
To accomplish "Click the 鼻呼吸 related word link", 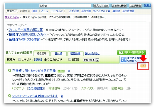I will [x=116, y=11].
